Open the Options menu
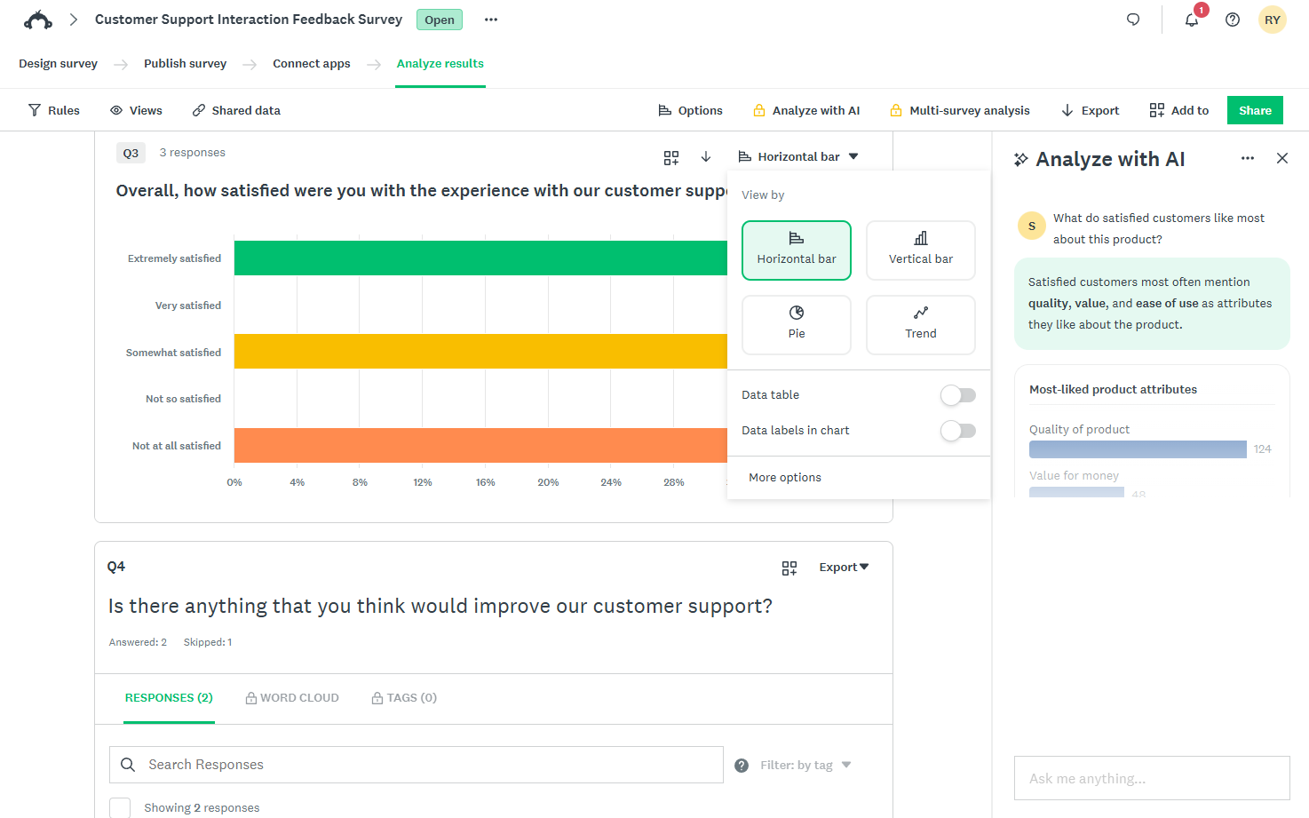The image size is (1309, 818). pos(690,110)
